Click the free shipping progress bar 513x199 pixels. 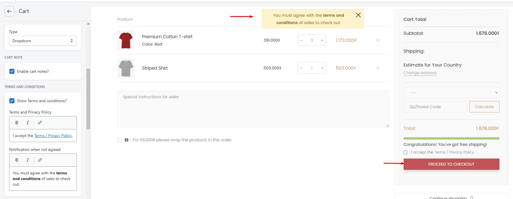pyautogui.click(x=451, y=138)
